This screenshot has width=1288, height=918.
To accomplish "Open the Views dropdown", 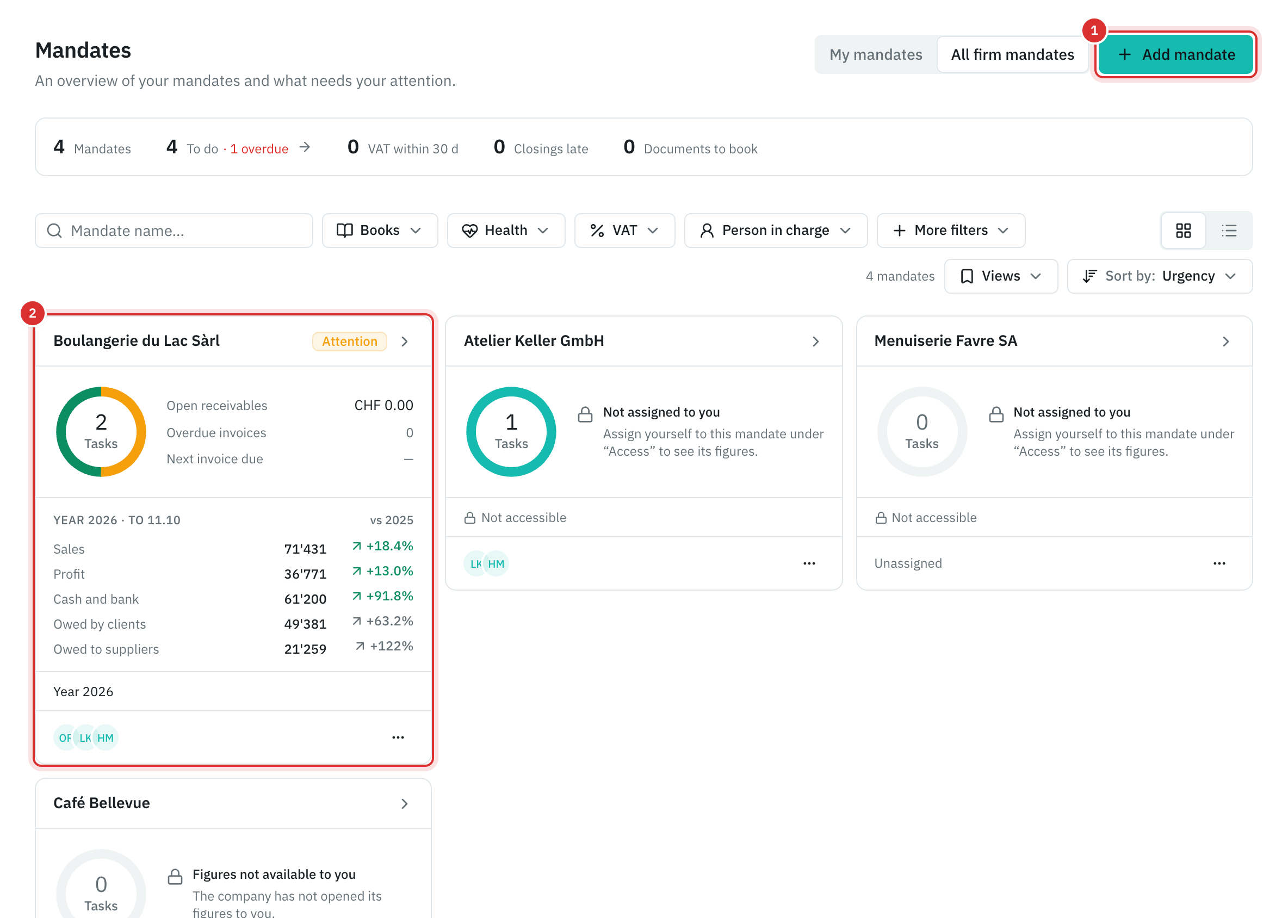I will tap(1001, 276).
